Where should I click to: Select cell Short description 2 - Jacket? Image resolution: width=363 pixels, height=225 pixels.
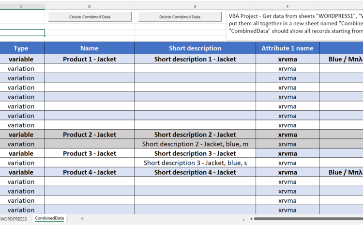click(195, 135)
